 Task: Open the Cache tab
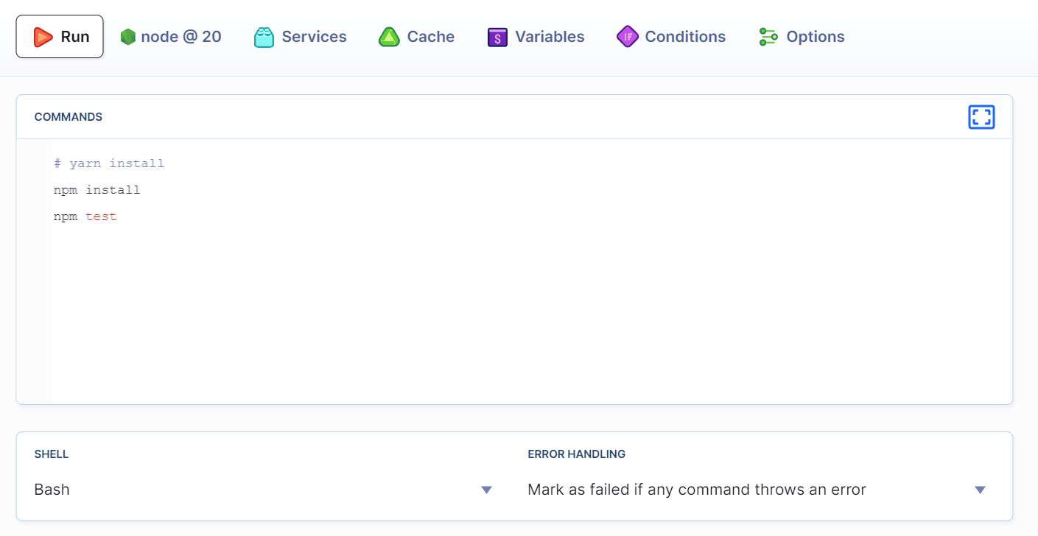coord(431,37)
